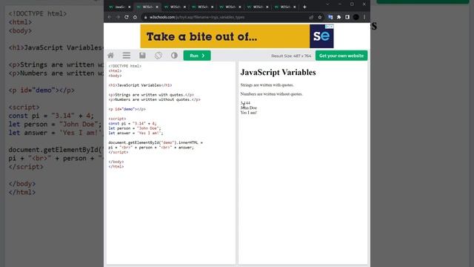
Task: Click the 'const pi' line in the editor
Action: pyautogui.click(x=133, y=124)
